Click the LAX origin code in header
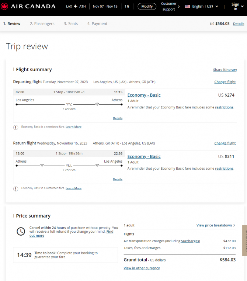 tap(69, 6)
